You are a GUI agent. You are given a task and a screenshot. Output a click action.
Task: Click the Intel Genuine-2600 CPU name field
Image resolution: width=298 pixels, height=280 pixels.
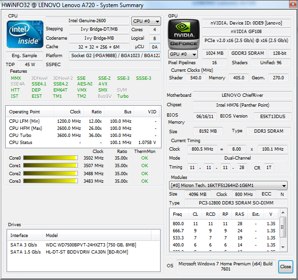(87, 21)
